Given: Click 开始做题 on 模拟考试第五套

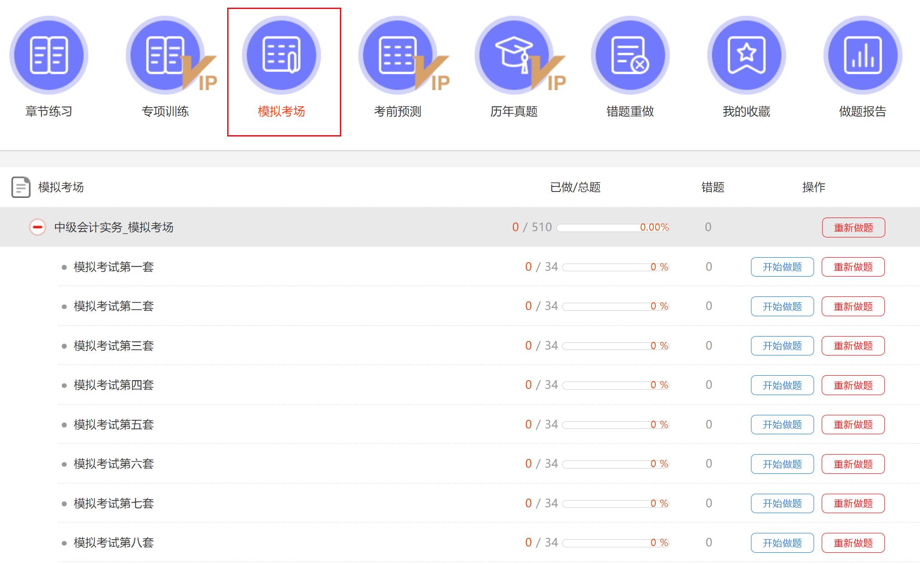Looking at the screenshot, I should pyautogui.click(x=782, y=424).
